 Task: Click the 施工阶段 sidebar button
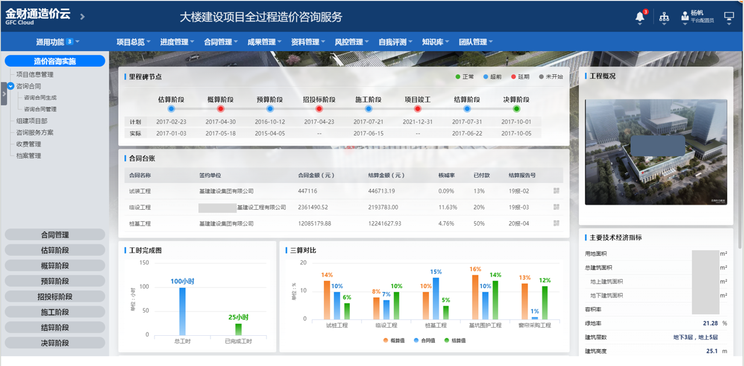click(55, 312)
